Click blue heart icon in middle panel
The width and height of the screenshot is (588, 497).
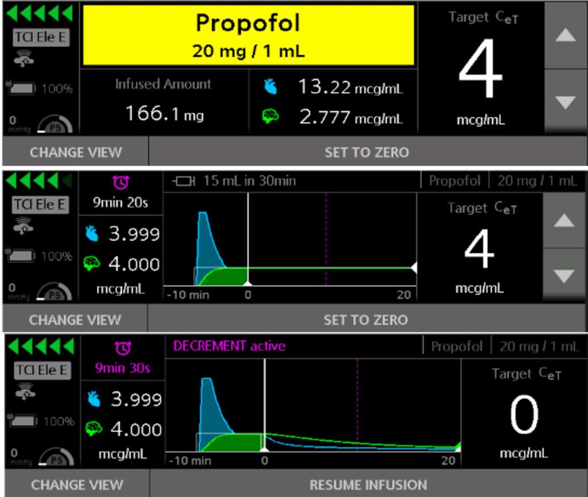(x=92, y=234)
